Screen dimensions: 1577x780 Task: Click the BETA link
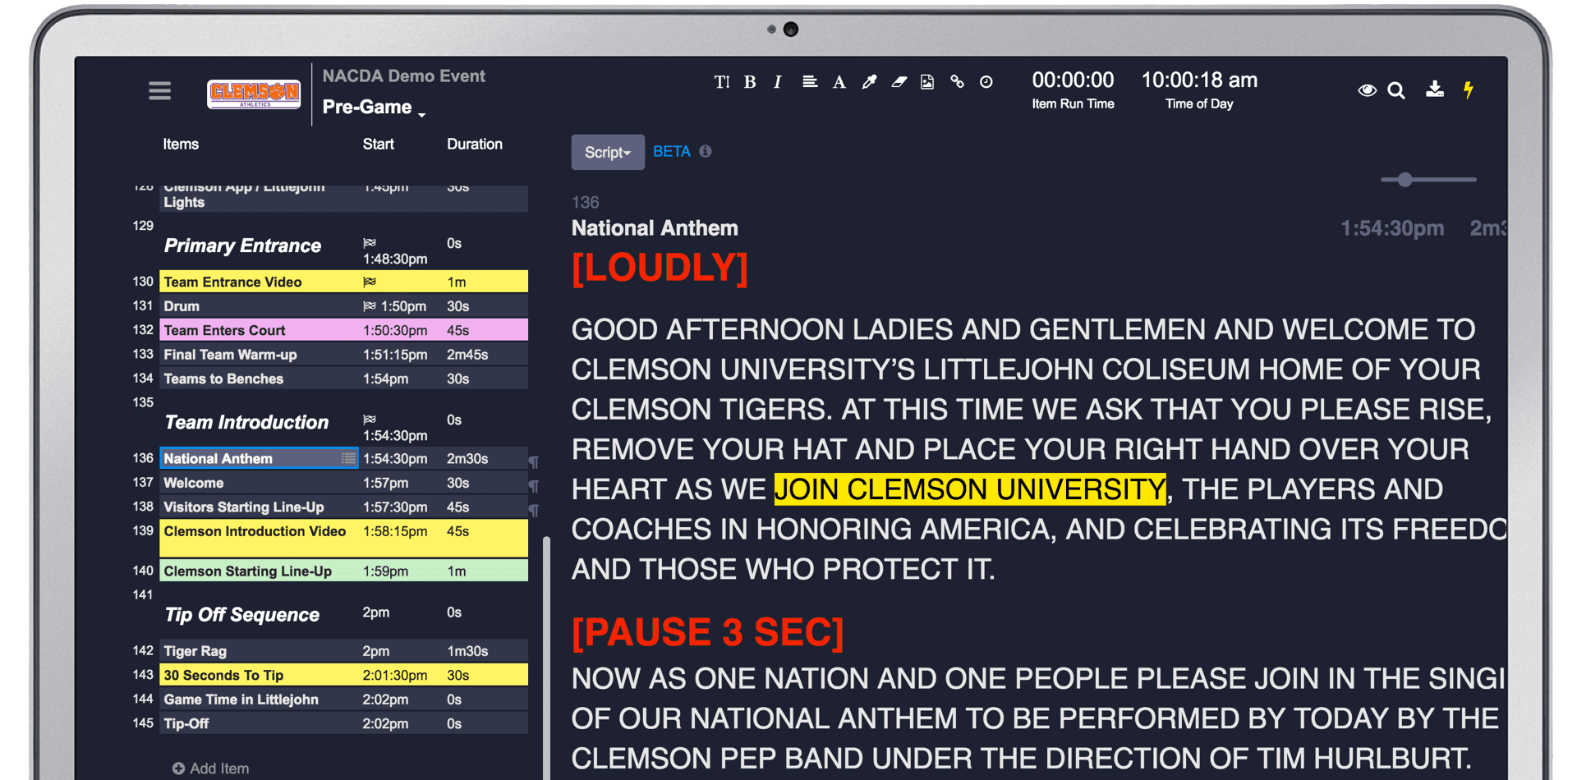[671, 151]
